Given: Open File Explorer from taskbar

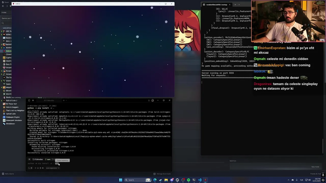Looking at the screenshot, I should click(x=166, y=180).
